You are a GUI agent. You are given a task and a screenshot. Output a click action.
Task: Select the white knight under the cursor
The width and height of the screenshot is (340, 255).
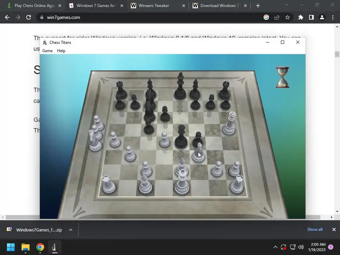199,153
